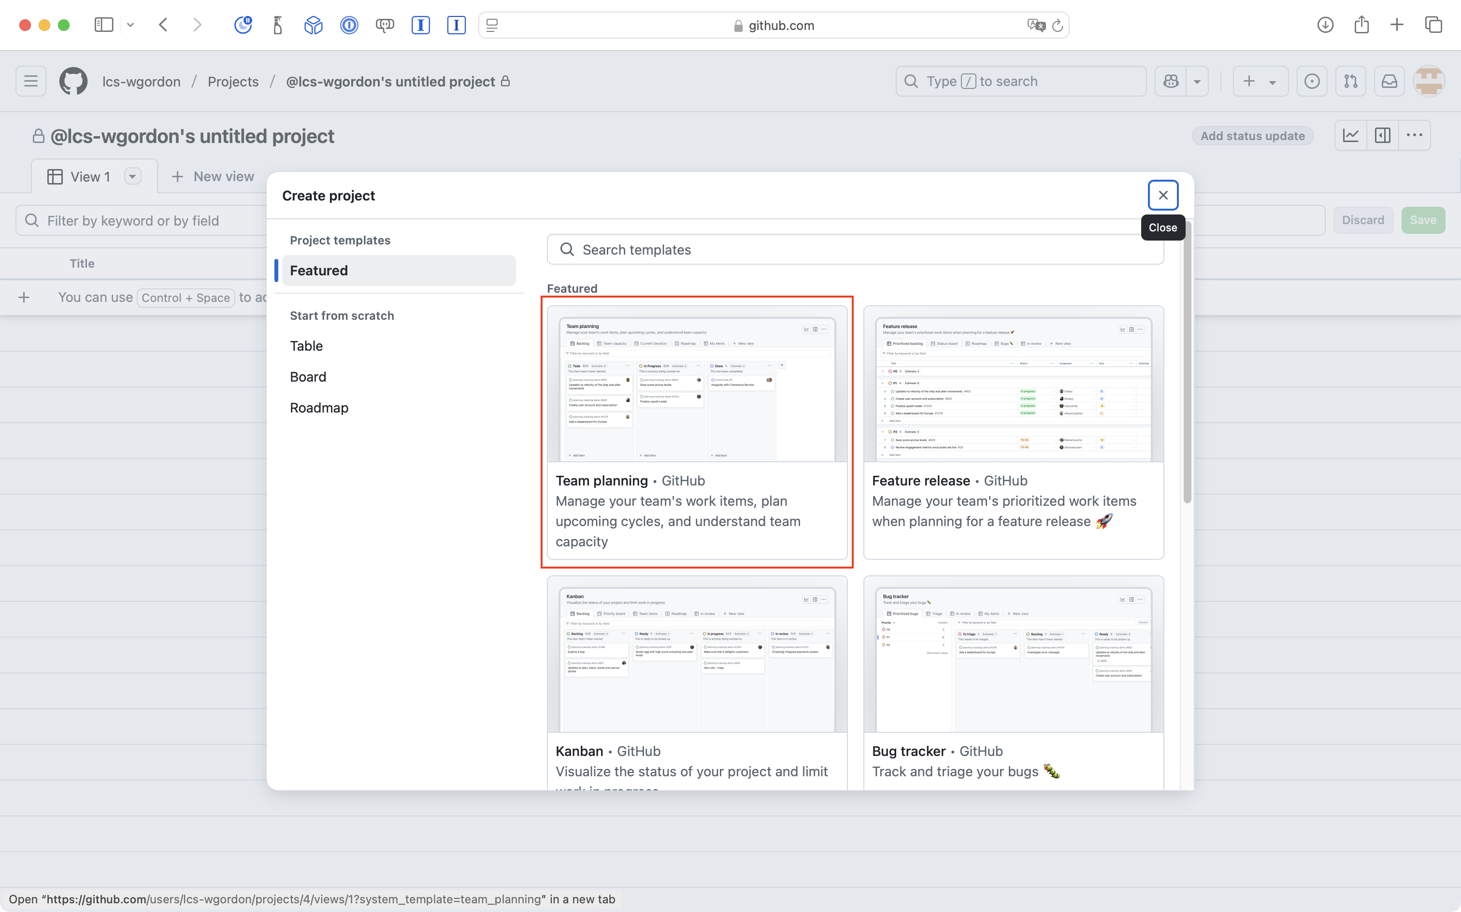Select Roadmap under Start from scratch
The width and height of the screenshot is (1461, 912).
[319, 408]
